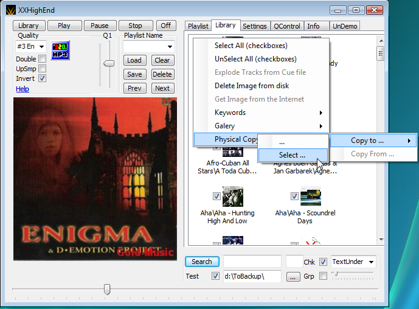
Task: Click the Stop button
Action: [x=136, y=26]
